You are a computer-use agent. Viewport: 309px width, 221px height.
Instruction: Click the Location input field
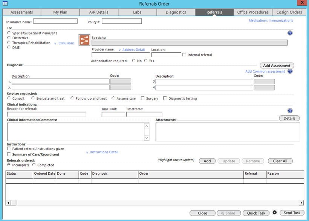166,55
